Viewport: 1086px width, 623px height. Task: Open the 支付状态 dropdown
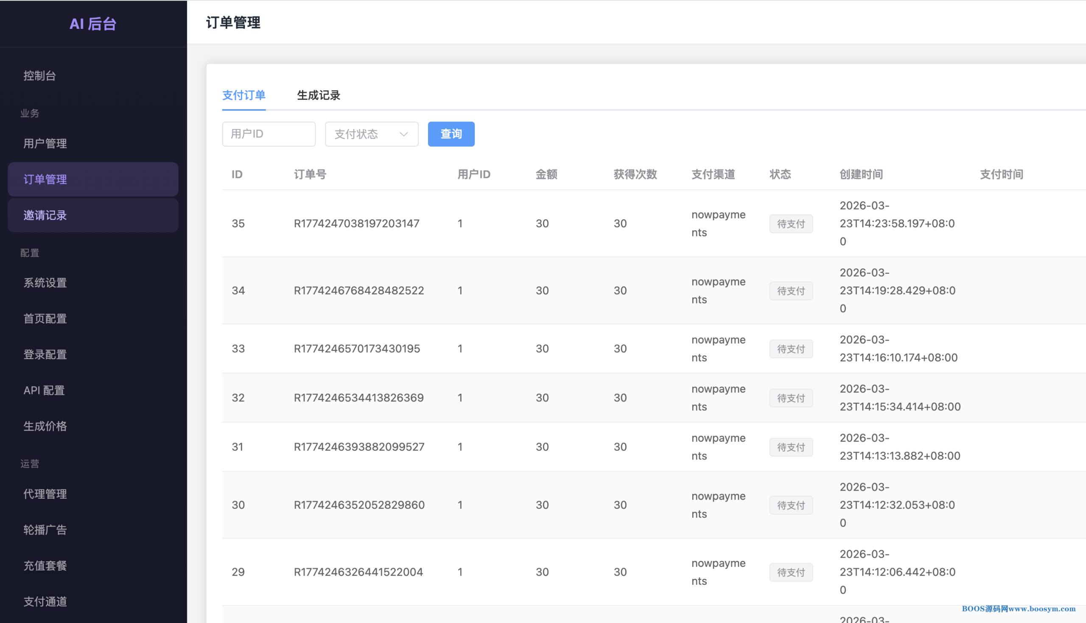coord(370,134)
